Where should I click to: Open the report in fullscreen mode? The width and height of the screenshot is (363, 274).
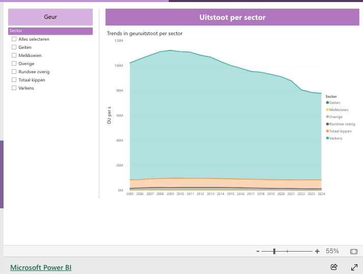tap(354, 267)
